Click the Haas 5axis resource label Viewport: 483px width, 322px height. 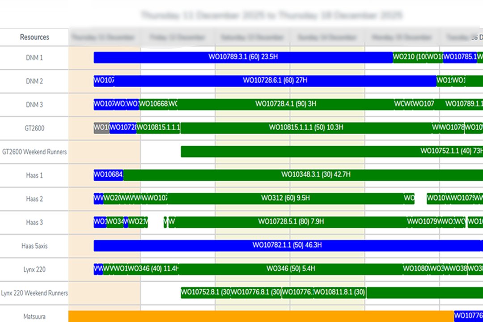[34, 246]
